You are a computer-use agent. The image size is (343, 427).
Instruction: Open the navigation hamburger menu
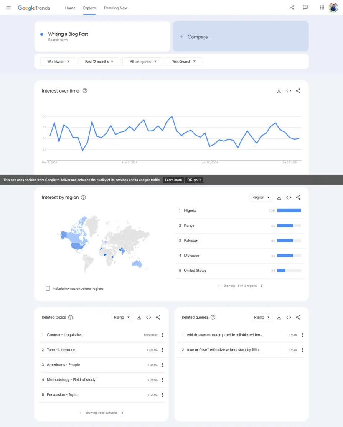tap(8, 7)
